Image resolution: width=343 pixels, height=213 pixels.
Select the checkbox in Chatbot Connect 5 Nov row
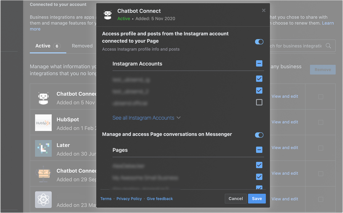(x=321, y=97)
